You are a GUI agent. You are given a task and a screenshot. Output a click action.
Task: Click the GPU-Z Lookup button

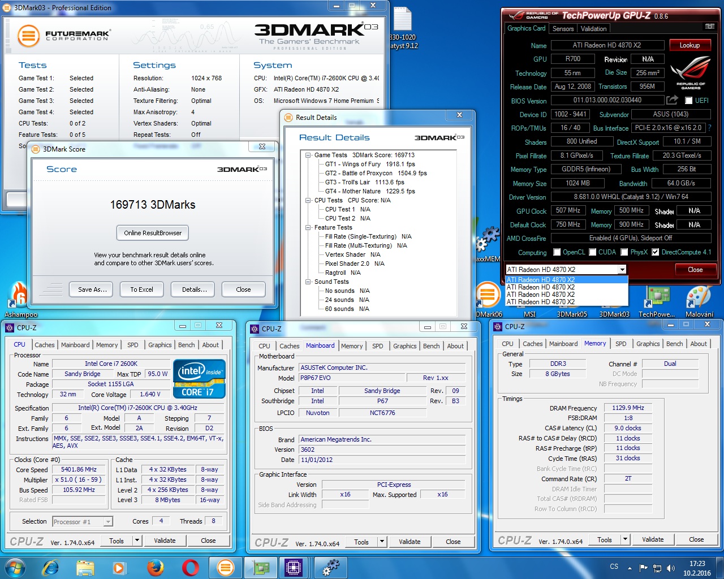(689, 45)
